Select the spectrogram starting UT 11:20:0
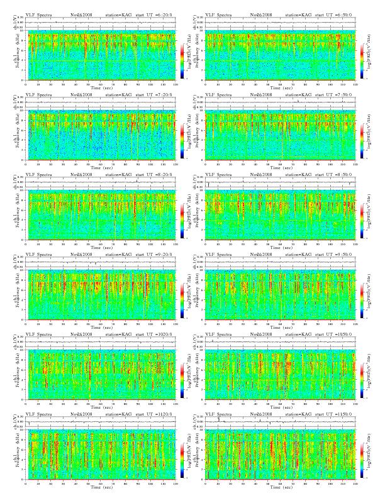 tap(101, 455)
